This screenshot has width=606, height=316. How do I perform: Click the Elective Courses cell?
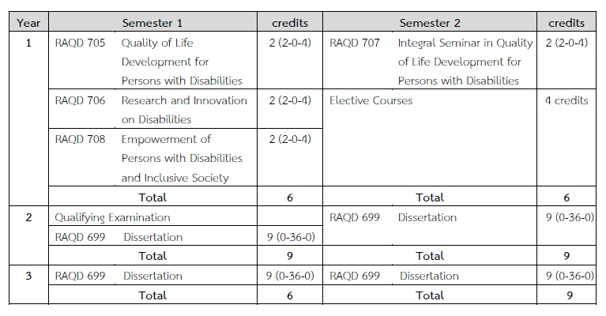tap(371, 100)
